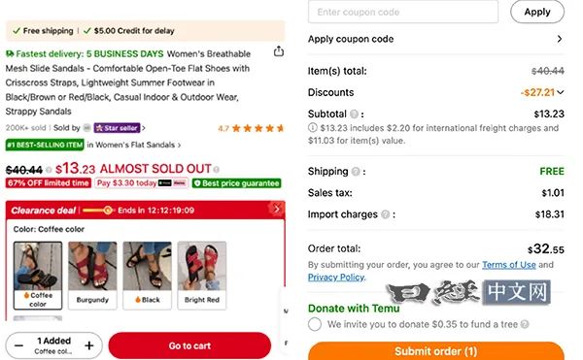Open the Terms of Use link
Screen dimensions: 583x360
[508, 265]
